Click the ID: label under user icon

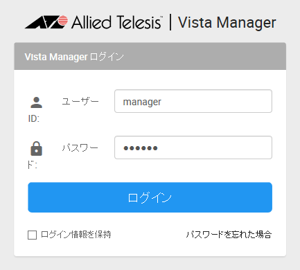click(x=34, y=118)
